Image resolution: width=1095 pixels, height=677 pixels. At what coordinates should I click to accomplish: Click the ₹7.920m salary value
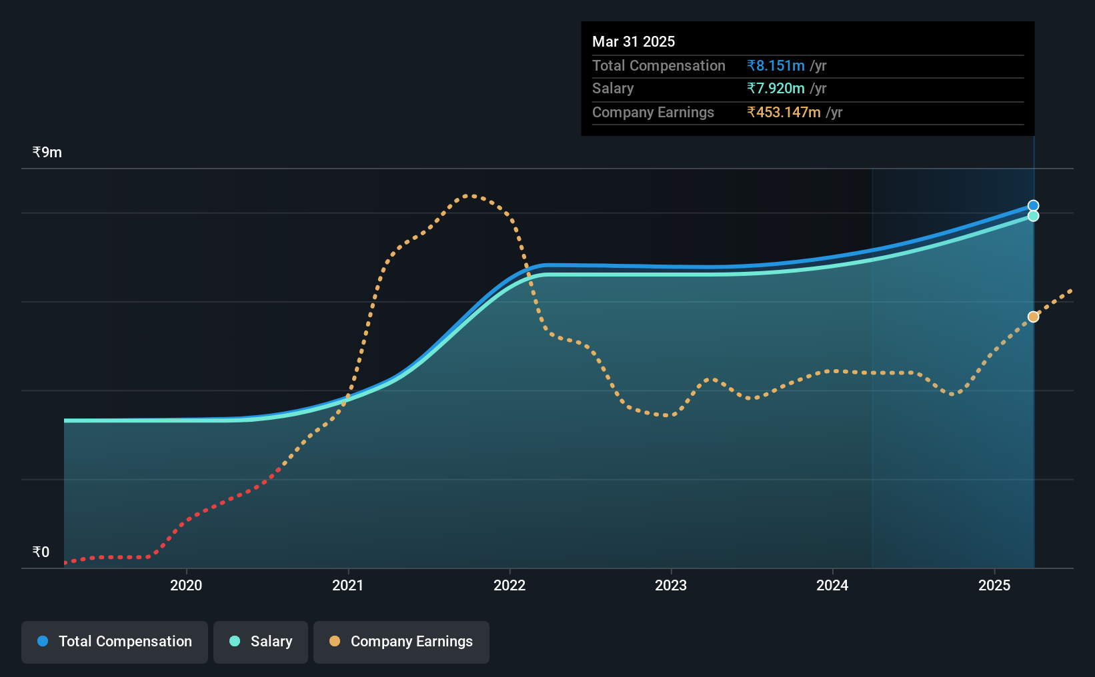click(x=776, y=88)
